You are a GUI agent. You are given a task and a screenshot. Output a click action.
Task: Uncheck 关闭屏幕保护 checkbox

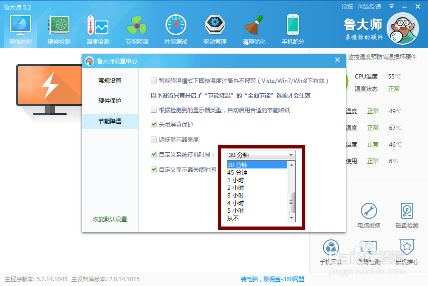pyautogui.click(x=154, y=124)
